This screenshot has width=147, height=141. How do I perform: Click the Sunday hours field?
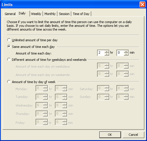[101, 97]
